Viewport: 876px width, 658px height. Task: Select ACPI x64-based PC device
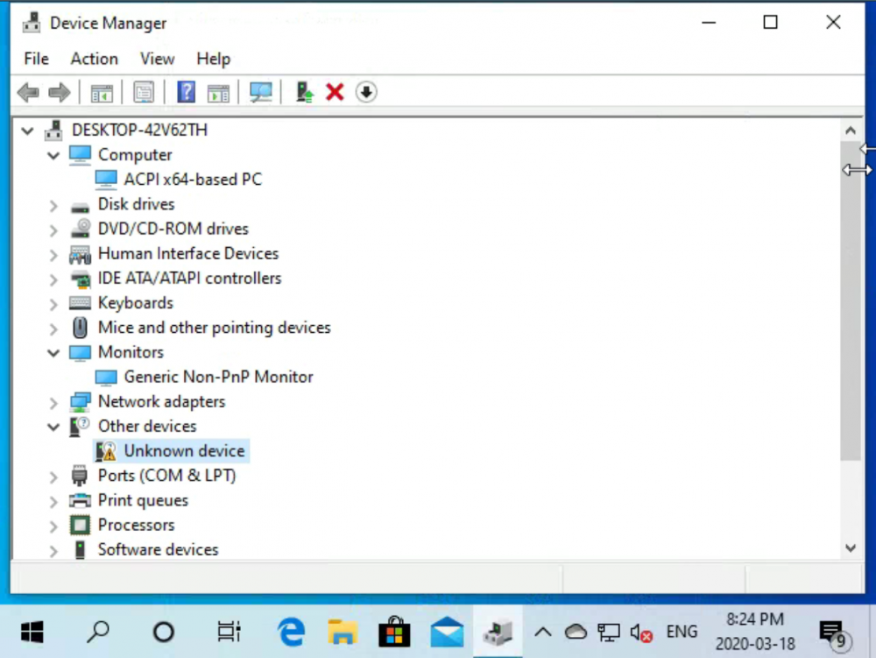coord(193,180)
